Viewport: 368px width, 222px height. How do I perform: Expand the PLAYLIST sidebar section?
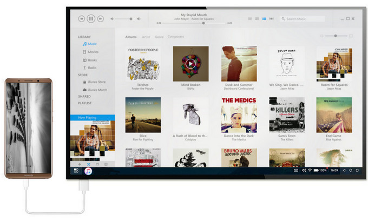[84, 103]
